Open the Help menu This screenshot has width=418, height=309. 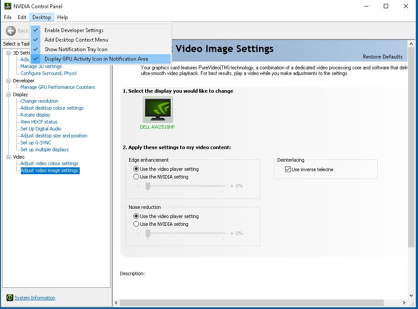pyautogui.click(x=62, y=17)
